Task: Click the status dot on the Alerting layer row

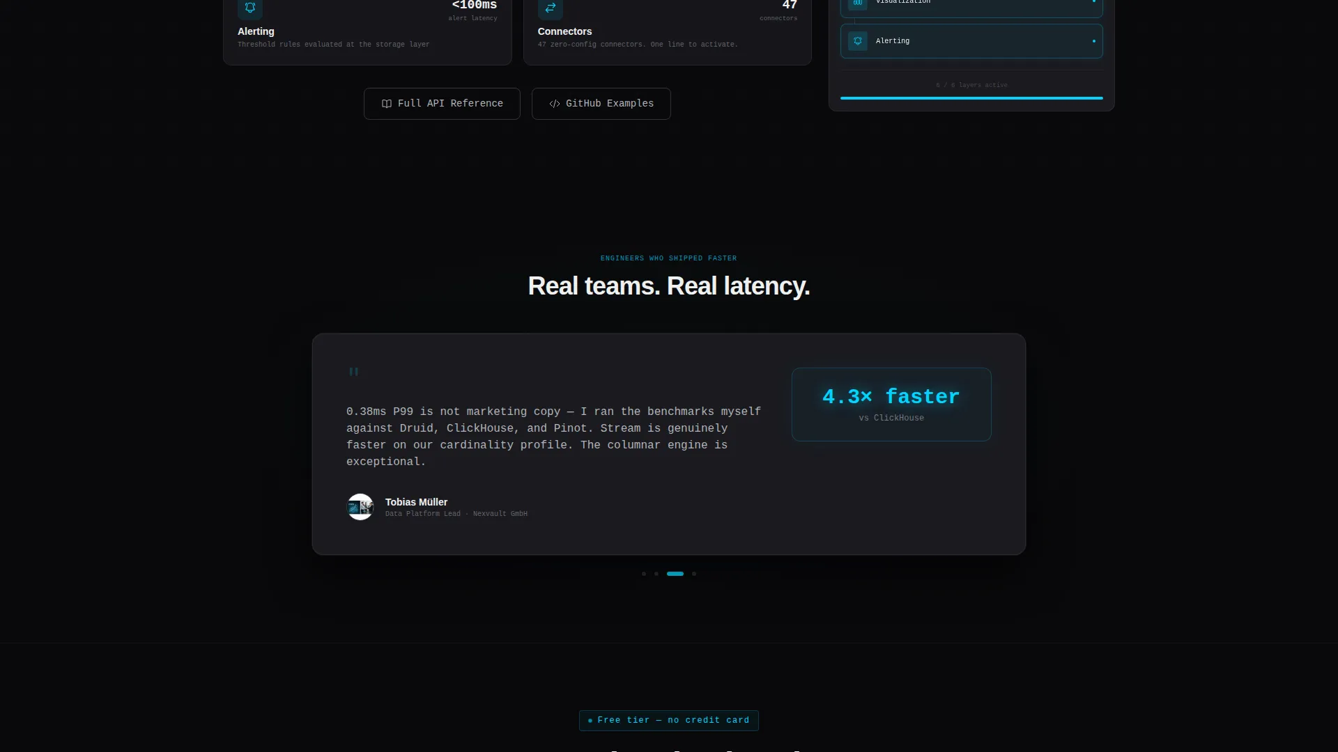Action: click(1093, 41)
